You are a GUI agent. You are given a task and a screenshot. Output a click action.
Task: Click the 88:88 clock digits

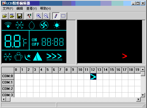[53, 42]
